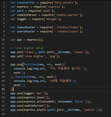
Task: Click the 'view engine' string on line 14
Action: 34,56
